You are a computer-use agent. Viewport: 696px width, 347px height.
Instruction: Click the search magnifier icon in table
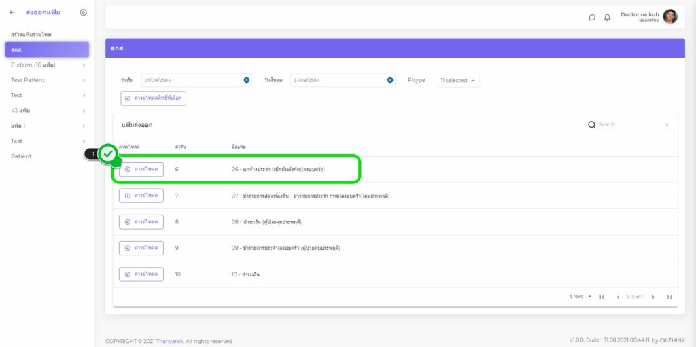591,124
